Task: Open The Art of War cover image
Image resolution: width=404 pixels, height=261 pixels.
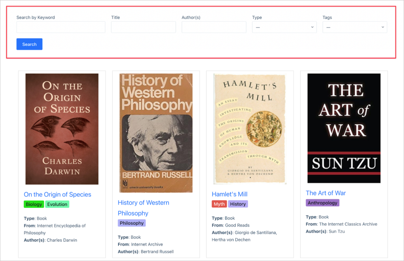Action: pyautogui.click(x=344, y=128)
